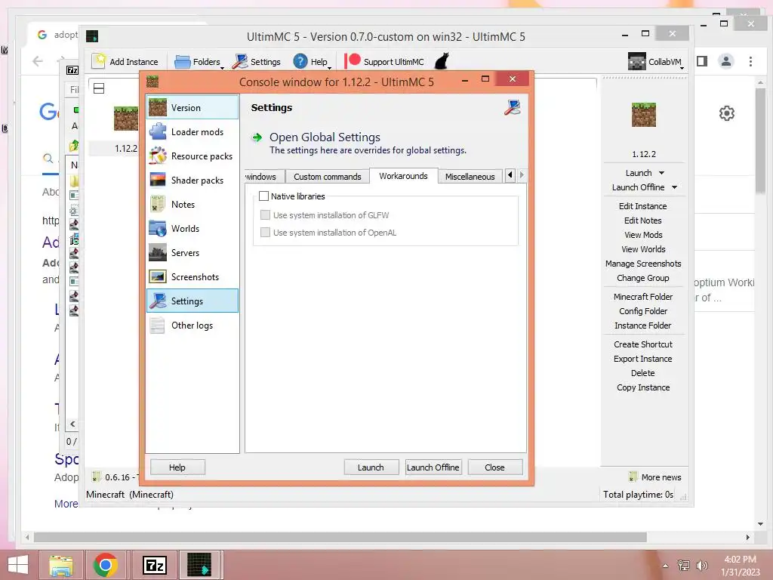Viewport: 773px width, 580px height.
Task: Expand the Launch dropdown arrow in right panel
Action: 661,173
